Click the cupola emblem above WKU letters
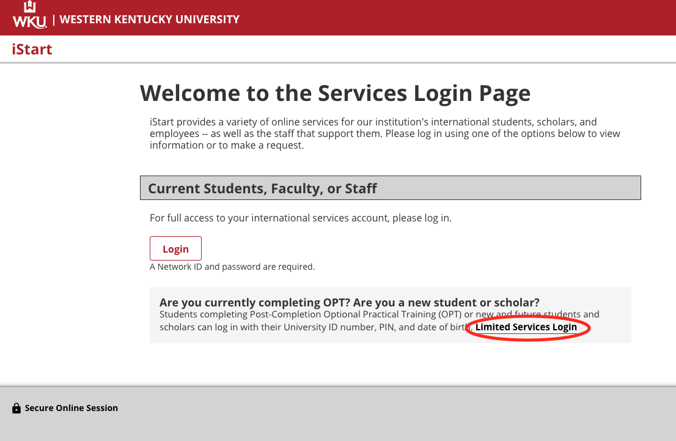This screenshot has height=441, width=676. click(x=29, y=7)
